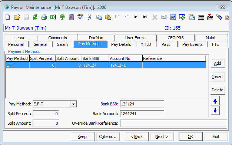Open the Salary tab
232x145 pixels.
(x=63, y=44)
